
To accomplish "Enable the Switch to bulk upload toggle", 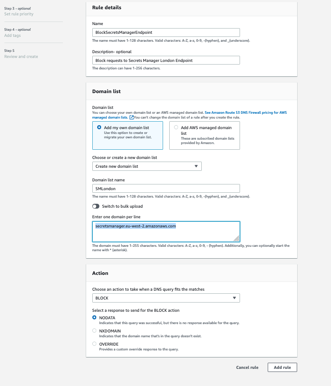I will [x=95, y=206].
